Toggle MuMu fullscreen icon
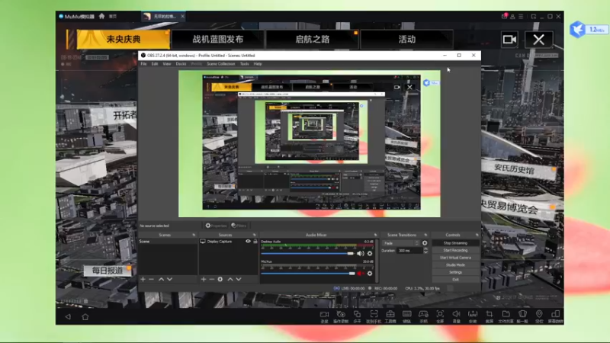 (x=440, y=316)
